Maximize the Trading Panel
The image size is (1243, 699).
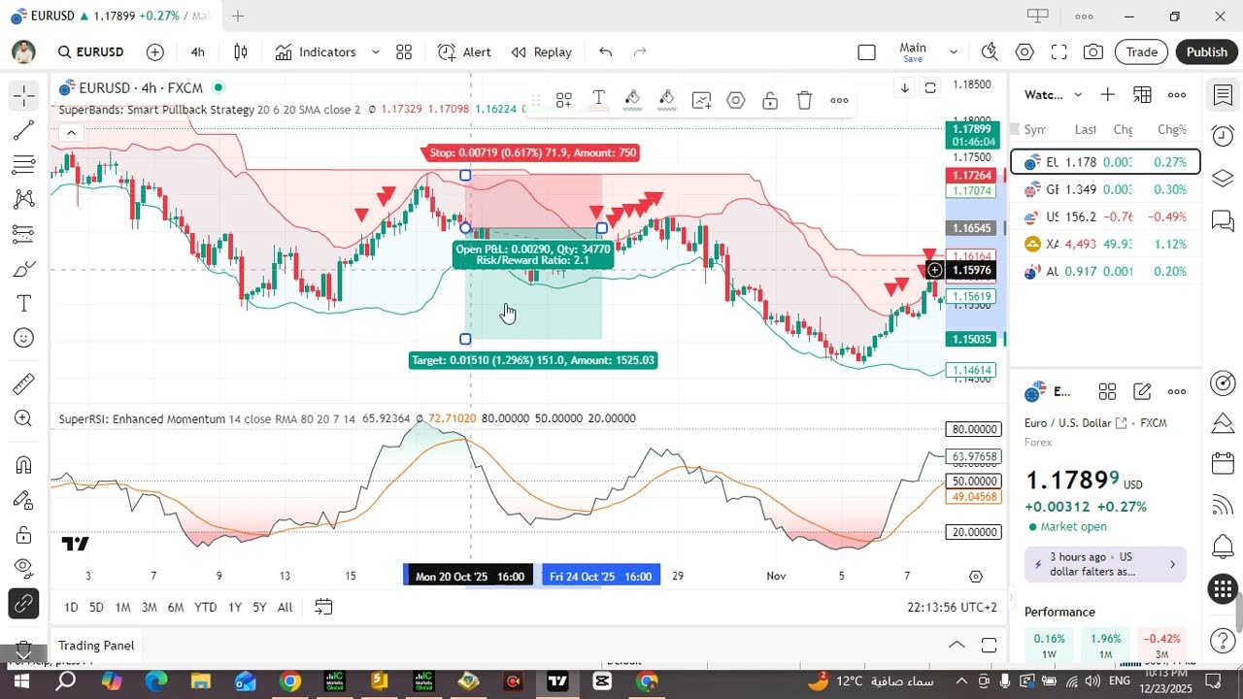990,646
